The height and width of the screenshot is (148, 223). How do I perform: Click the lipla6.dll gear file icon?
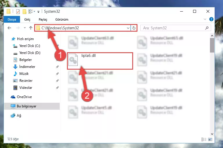point(73,60)
